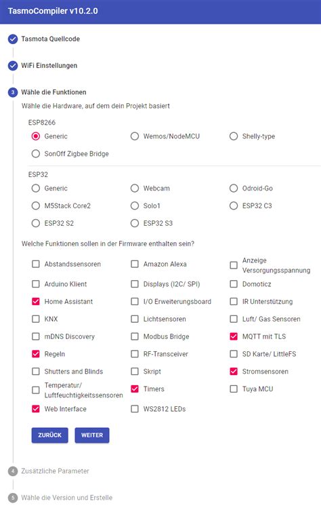
Task: Click the step 4 Zusätzliche Parameter circle
Action: pos(13,471)
